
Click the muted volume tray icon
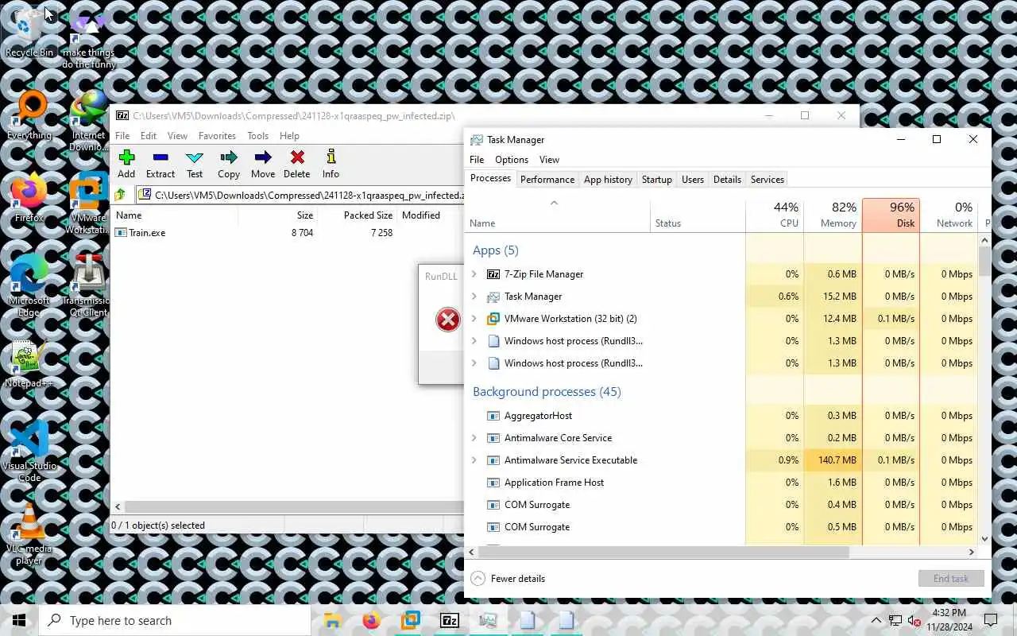coord(915,621)
